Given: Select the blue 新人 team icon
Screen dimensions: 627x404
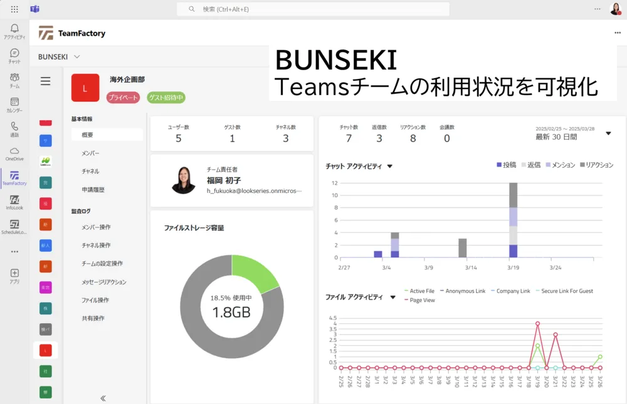Looking at the screenshot, I should tap(46, 246).
